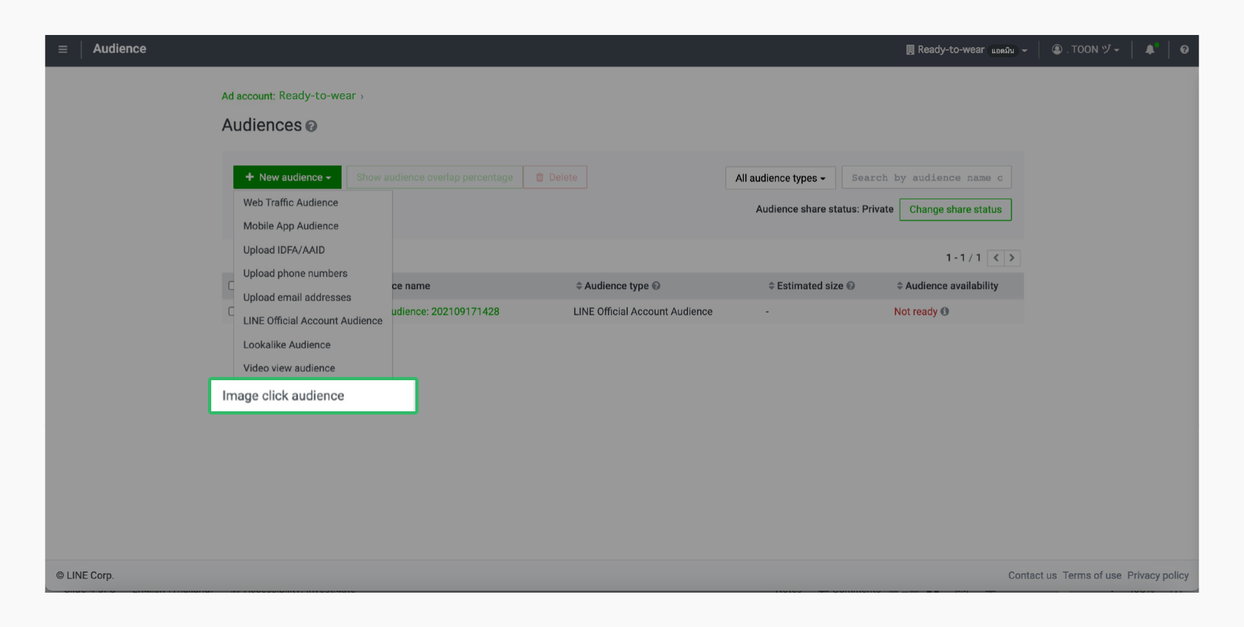Click the help icon beside Audiences heading
The width and height of the screenshot is (1244, 627).
312,126
